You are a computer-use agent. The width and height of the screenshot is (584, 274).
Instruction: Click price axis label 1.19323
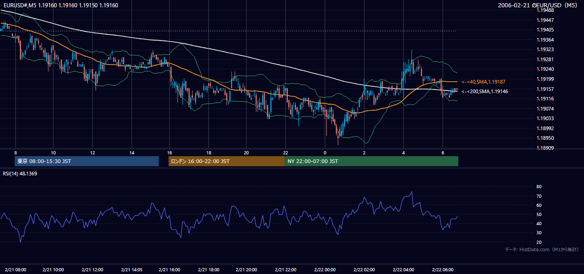[545, 50]
